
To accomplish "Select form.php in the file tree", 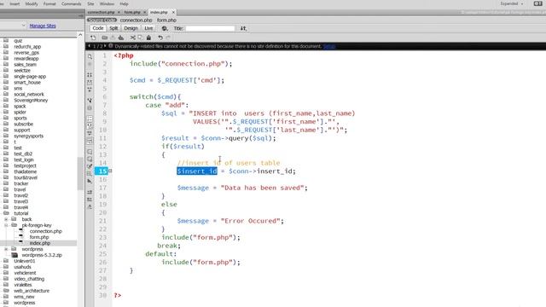I will (x=39, y=237).
